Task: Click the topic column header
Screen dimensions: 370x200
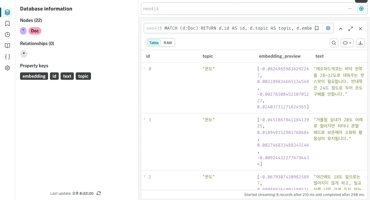Action: 208,56
